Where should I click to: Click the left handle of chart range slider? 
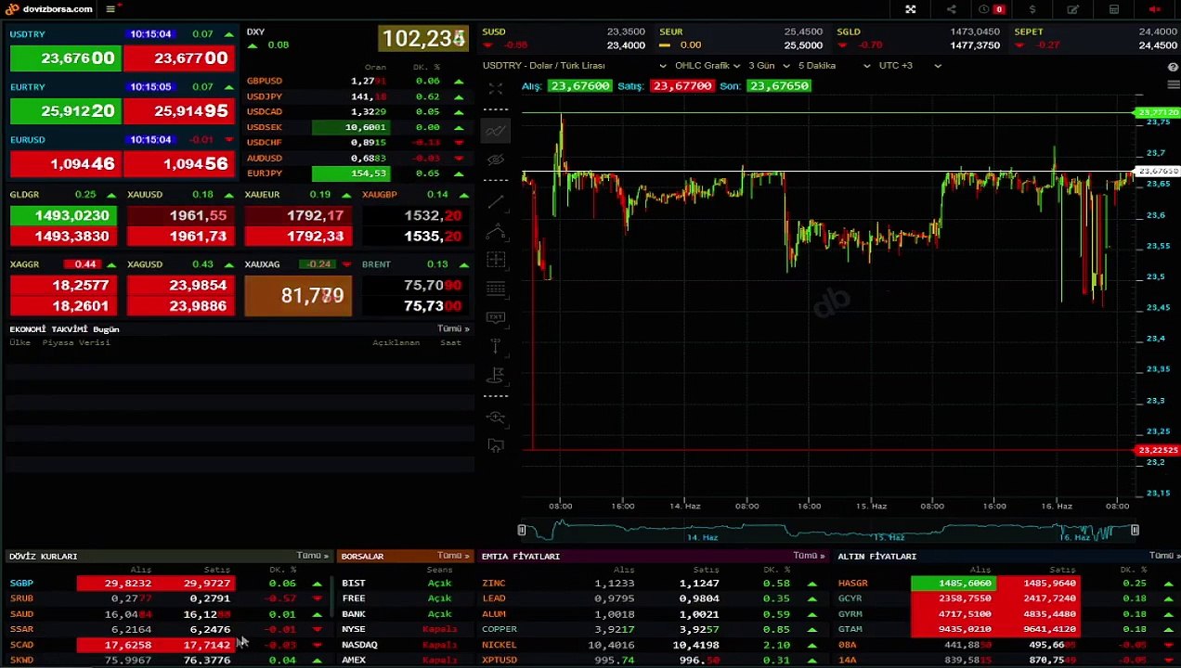click(x=522, y=530)
